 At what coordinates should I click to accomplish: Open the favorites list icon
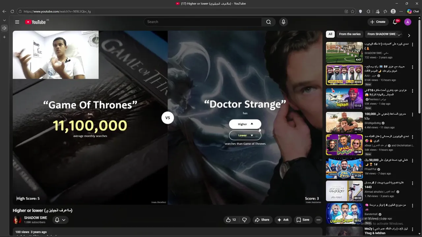[x=385, y=11]
